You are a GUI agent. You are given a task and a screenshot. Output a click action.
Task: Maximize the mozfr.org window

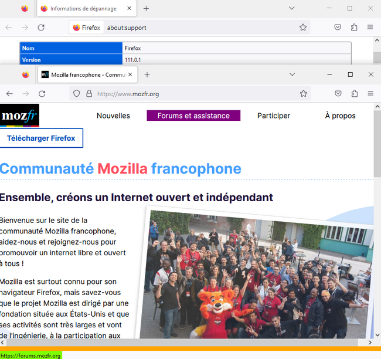point(350,74)
